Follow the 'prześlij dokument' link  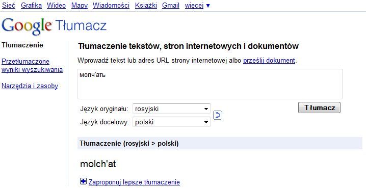[269, 61]
